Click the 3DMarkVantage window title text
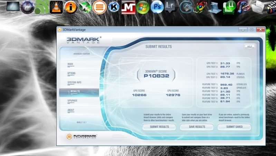Image resolution: width=276 pixels, height=156 pixels. tap(74, 30)
